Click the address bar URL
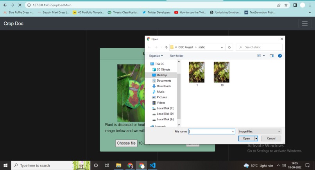 tap(52, 5)
